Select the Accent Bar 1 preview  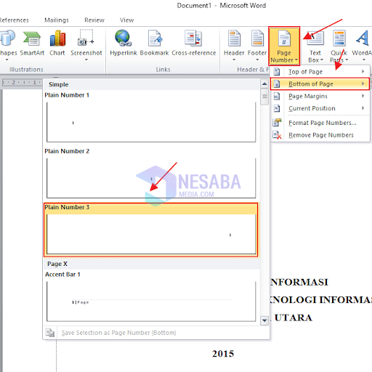(151, 302)
